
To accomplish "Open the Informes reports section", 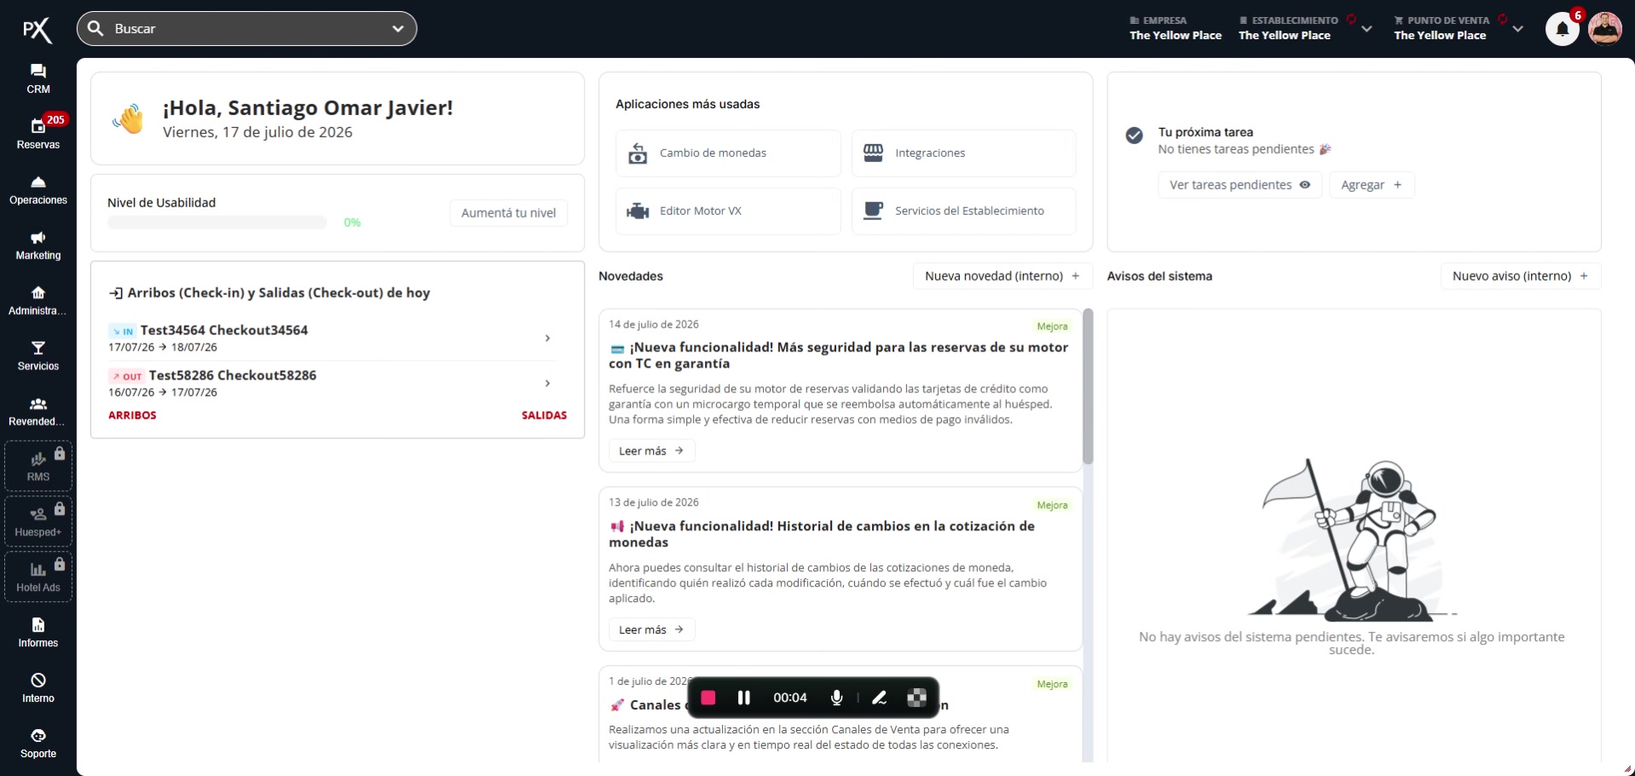I will coord(38,633).
